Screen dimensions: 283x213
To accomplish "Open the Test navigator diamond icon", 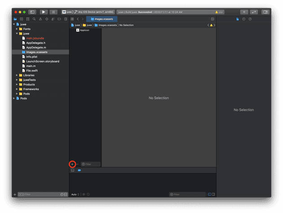I will point(47,19).
